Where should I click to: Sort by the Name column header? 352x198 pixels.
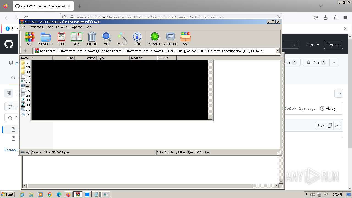(36, 58)
